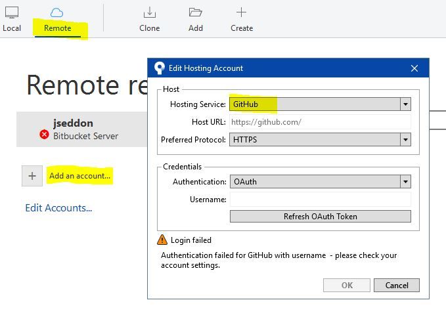Click the Login failed warning icon
Viewport: 446px width, 321px height.
162,240
